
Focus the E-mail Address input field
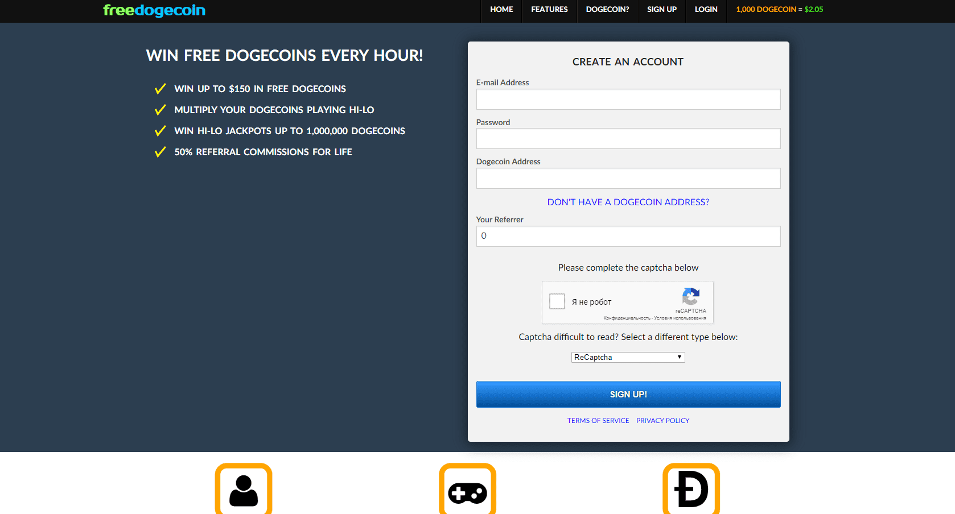point(628,99)
